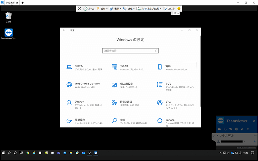Click the file transfer icon in TeamViewer panel
The image size is (258, 161).
point(236,129)
